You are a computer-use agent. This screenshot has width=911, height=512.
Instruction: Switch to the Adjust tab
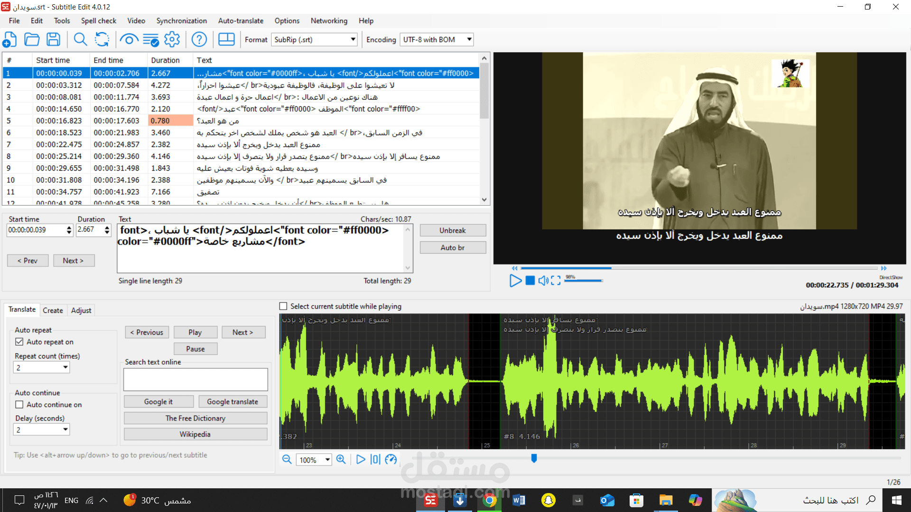click(x=81, y=310)
